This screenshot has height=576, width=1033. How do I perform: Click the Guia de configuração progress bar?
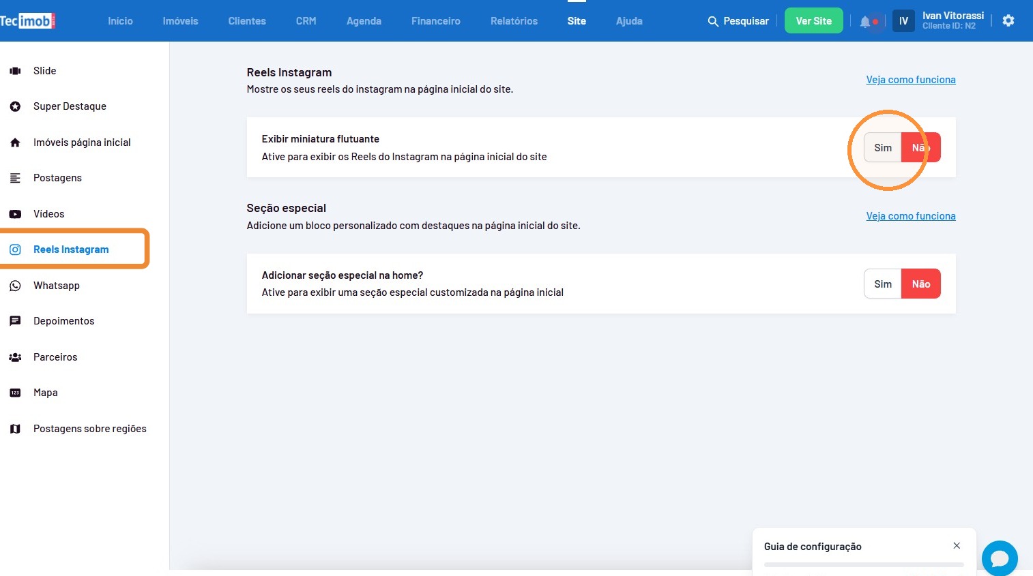tap(864, 564)
